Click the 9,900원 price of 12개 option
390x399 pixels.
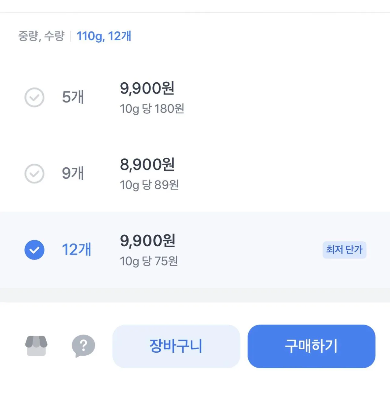click(147, 241)
